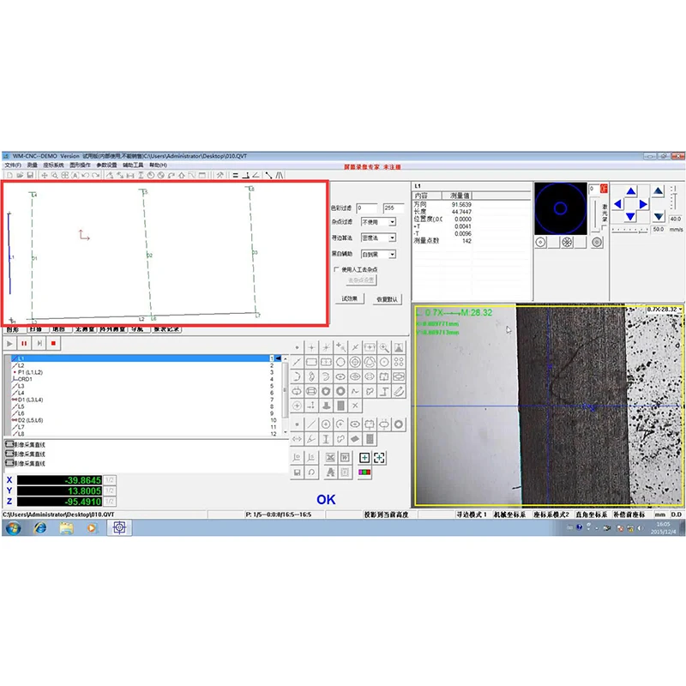Screen dimensions: 686x686
Task: Click the blue up arrow stage control
Action: tap(632, 192)
